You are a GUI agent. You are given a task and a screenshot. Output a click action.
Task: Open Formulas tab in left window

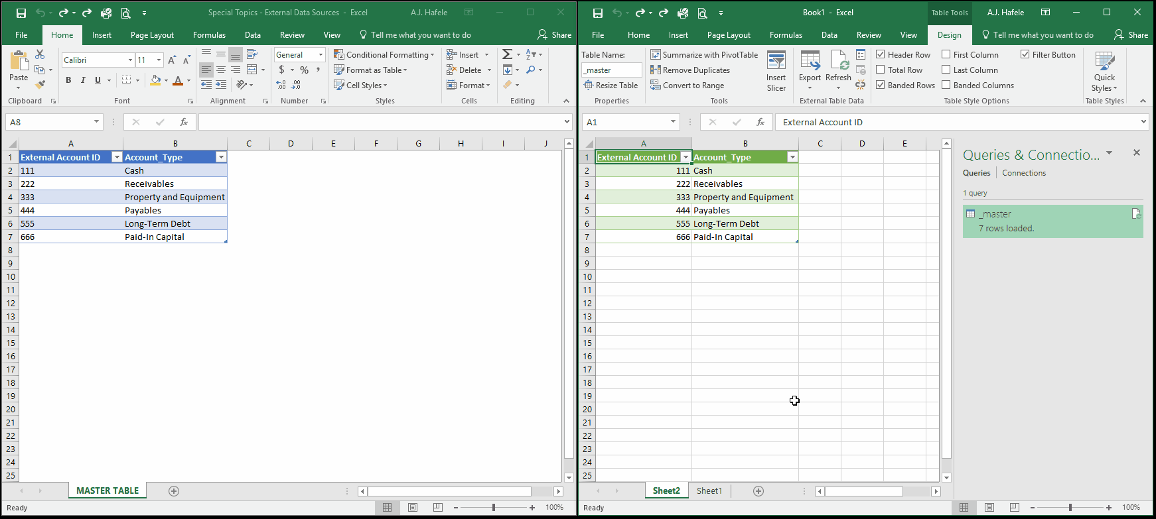(209, 35)
